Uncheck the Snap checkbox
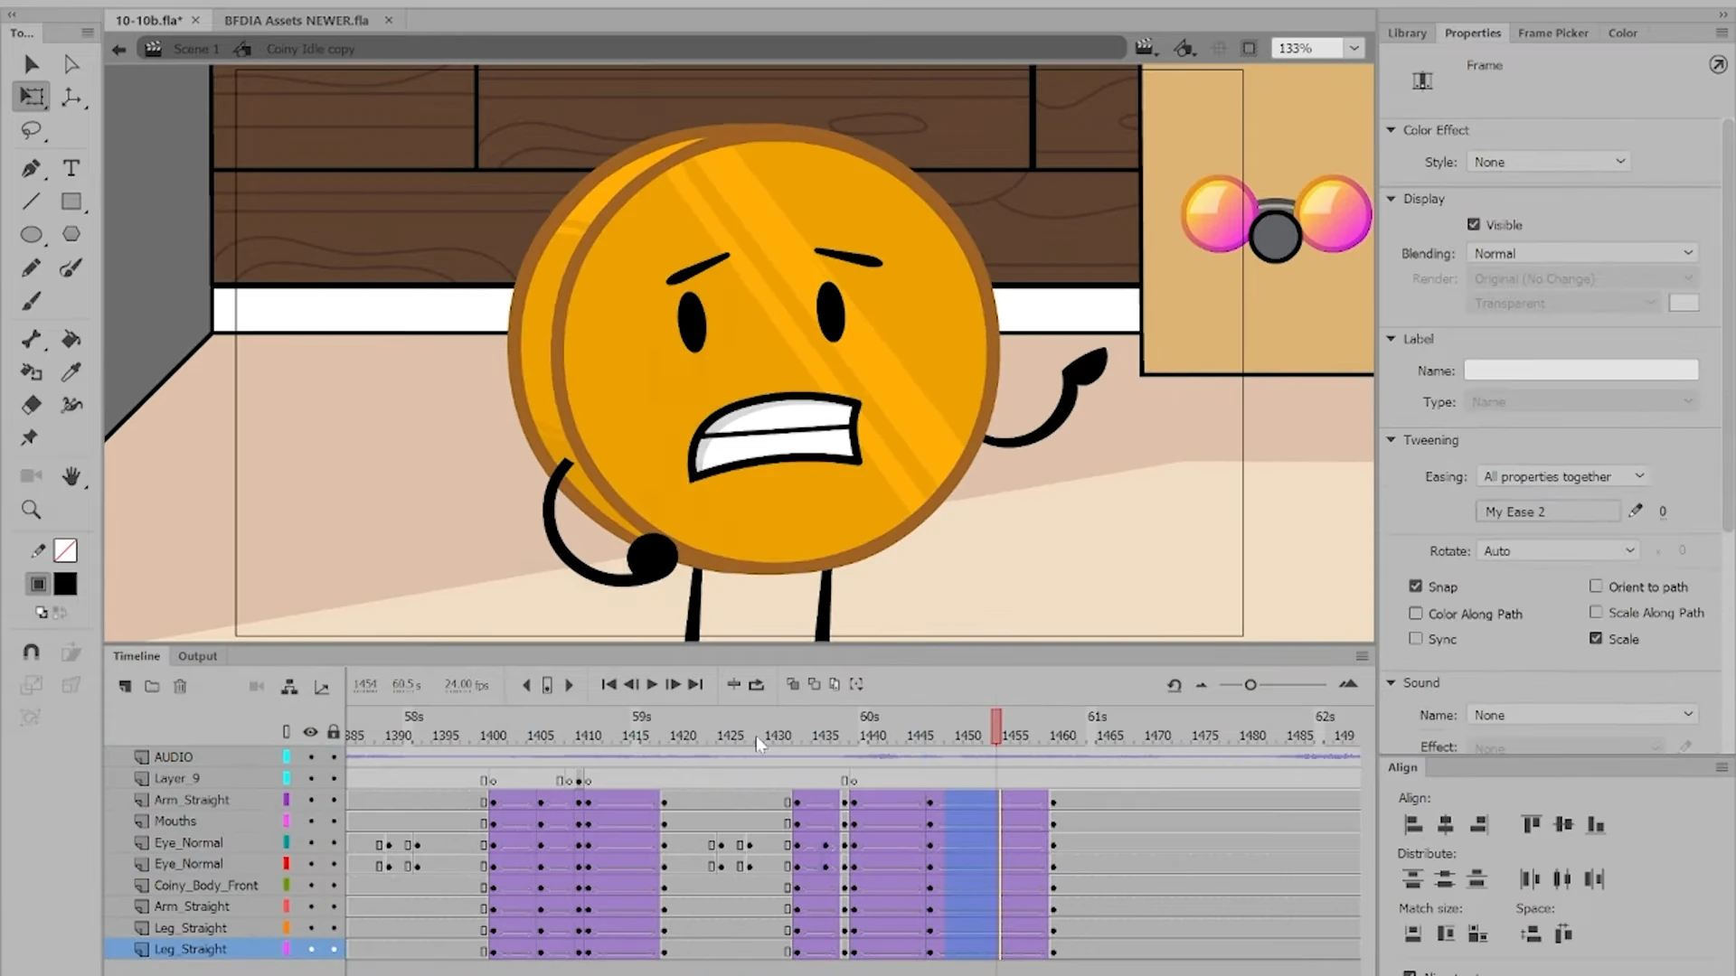This screenshot has height=976, width=1736. (1416, 587)
